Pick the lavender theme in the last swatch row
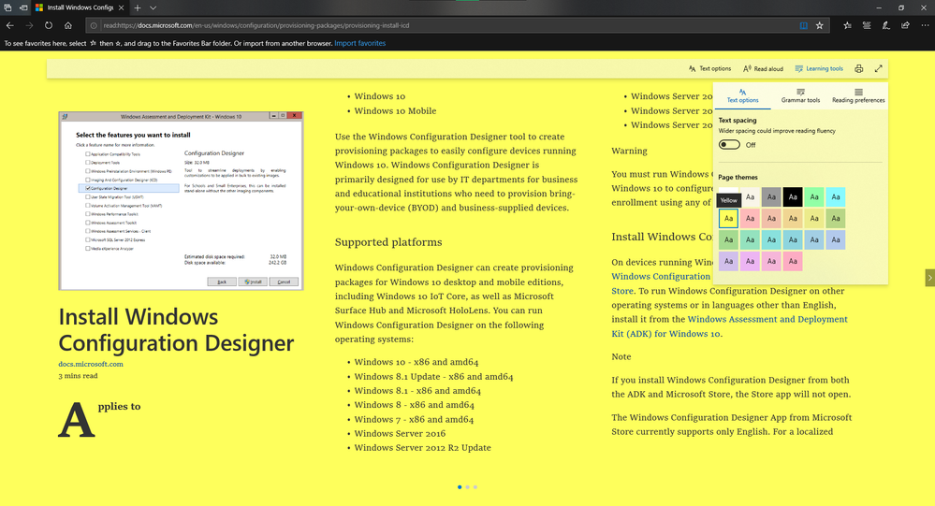 pyautogui.click(x=729, y=262)
